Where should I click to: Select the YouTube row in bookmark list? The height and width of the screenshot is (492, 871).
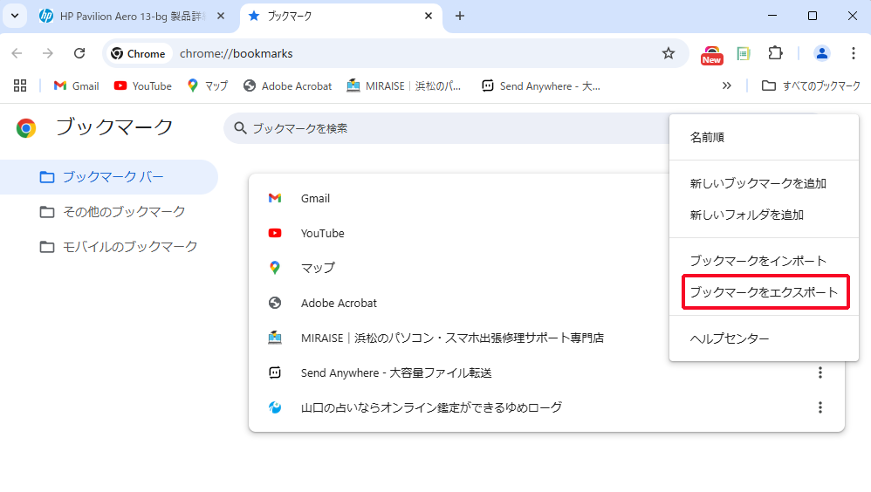(458, 233)
